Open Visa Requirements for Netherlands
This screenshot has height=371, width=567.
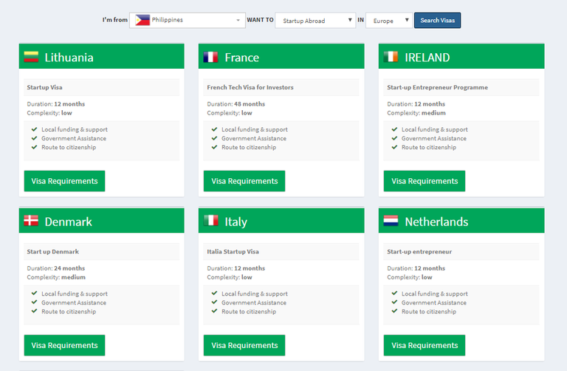(x=425, y=345)
